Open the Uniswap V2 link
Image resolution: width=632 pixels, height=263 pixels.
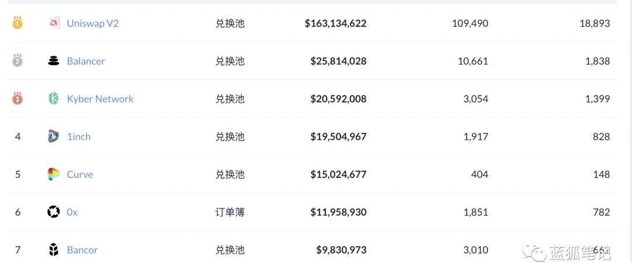pyautogui.click(x=92, y=23)
